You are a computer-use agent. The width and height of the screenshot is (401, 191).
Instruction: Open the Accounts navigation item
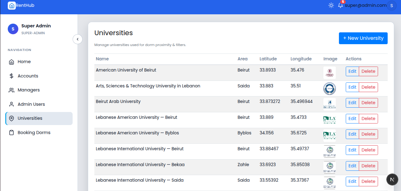39,76
